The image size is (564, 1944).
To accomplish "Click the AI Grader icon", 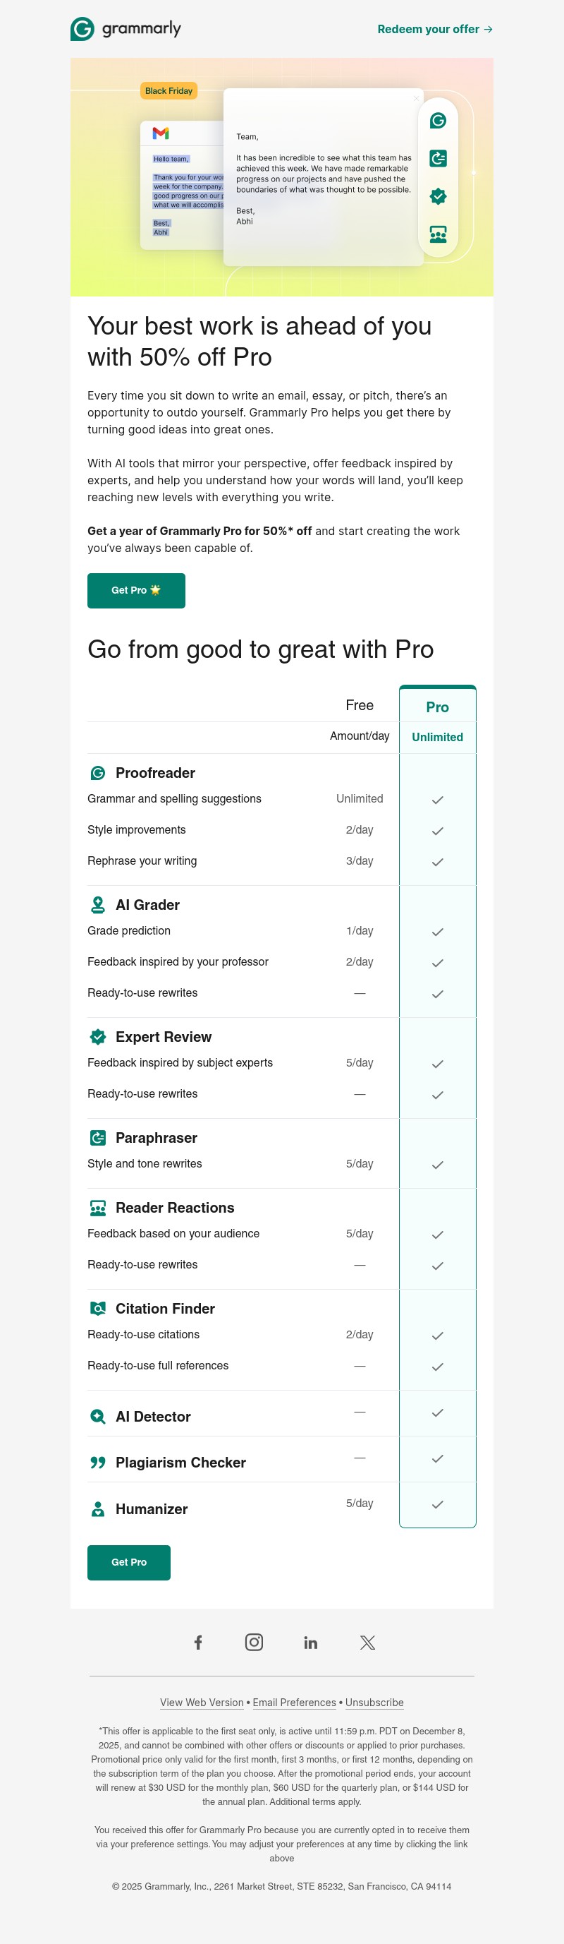I will click(x=97, y=904).
